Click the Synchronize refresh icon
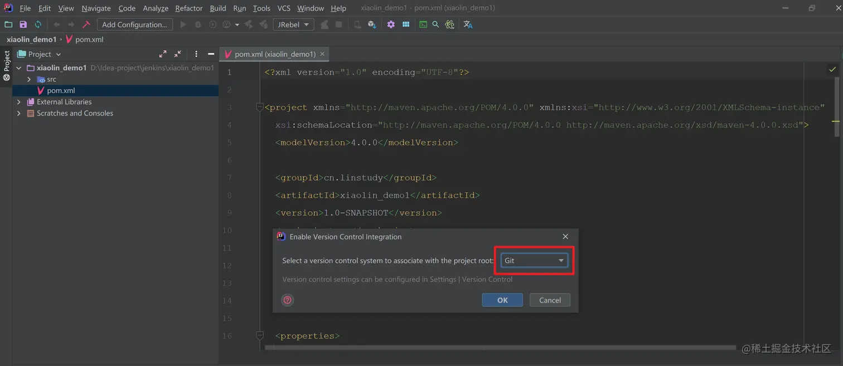Screen dimensions: 843x366 38,25
